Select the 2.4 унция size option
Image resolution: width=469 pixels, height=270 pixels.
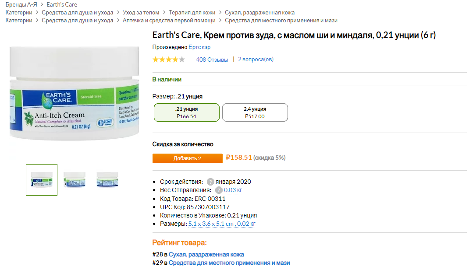pos(255,112)
